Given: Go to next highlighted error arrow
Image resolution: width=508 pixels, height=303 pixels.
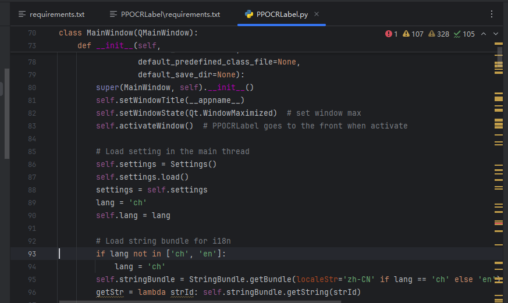Looking at the screenshot, I should coord(496,34).
